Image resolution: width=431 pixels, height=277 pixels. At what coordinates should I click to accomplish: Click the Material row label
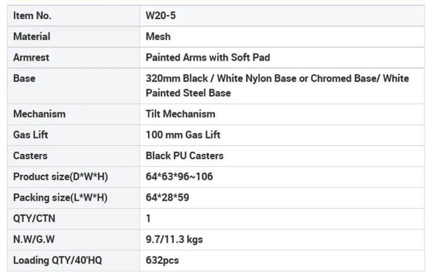point(31,36)
